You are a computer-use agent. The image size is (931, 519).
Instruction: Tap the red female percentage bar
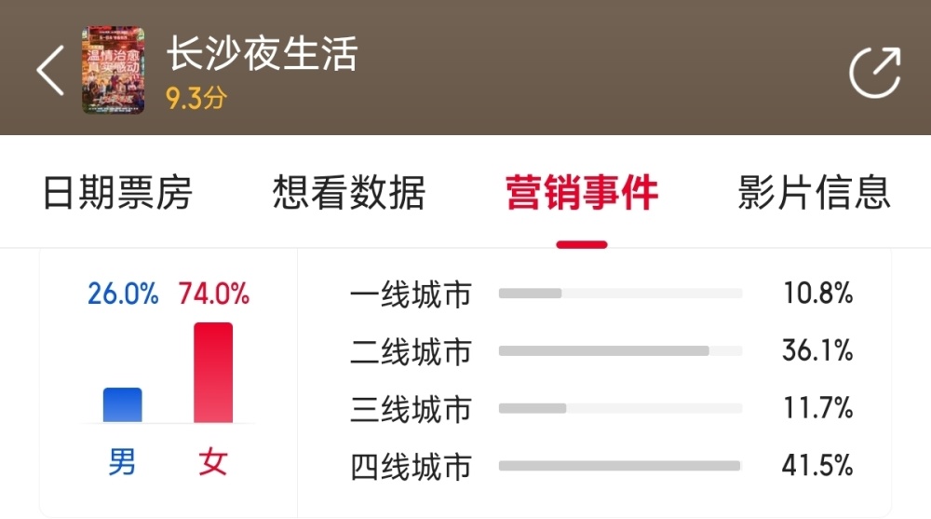213,372
